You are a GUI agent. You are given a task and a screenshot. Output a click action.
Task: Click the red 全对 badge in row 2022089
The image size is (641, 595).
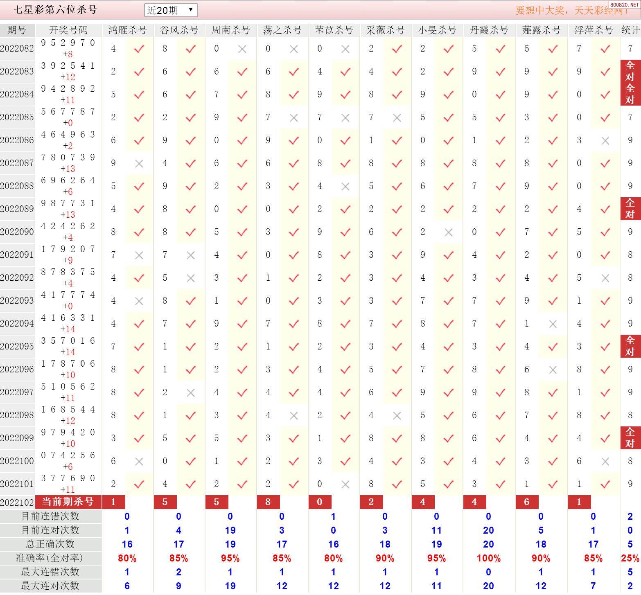coord(630,209)
